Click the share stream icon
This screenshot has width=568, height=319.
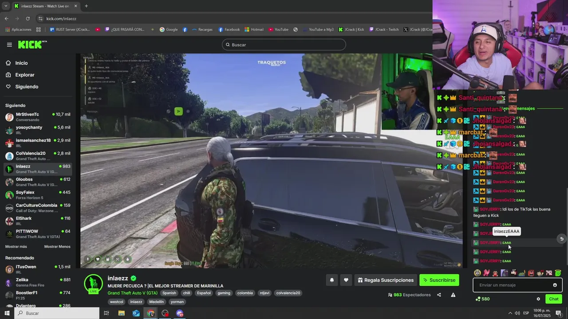[439, 295]
